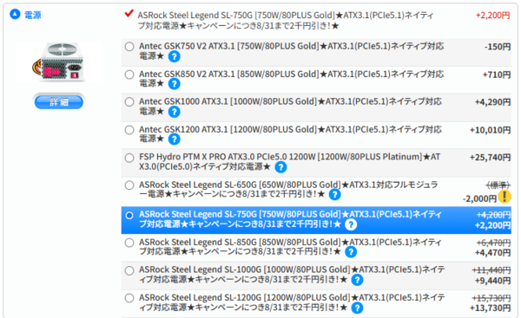Screen dimensions: 521x318
Task: Select Antec GSK1200 ATX3.1 radio button
Action: (x=129, y=130)
